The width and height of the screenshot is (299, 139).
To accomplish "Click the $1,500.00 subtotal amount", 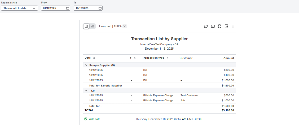I will tap(228, 106).
